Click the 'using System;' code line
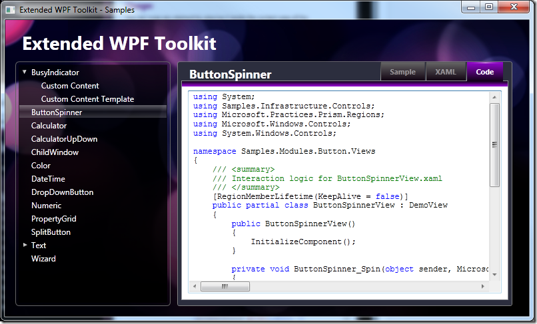The width and height of the screenshot is (537, 324). (224, 97)
